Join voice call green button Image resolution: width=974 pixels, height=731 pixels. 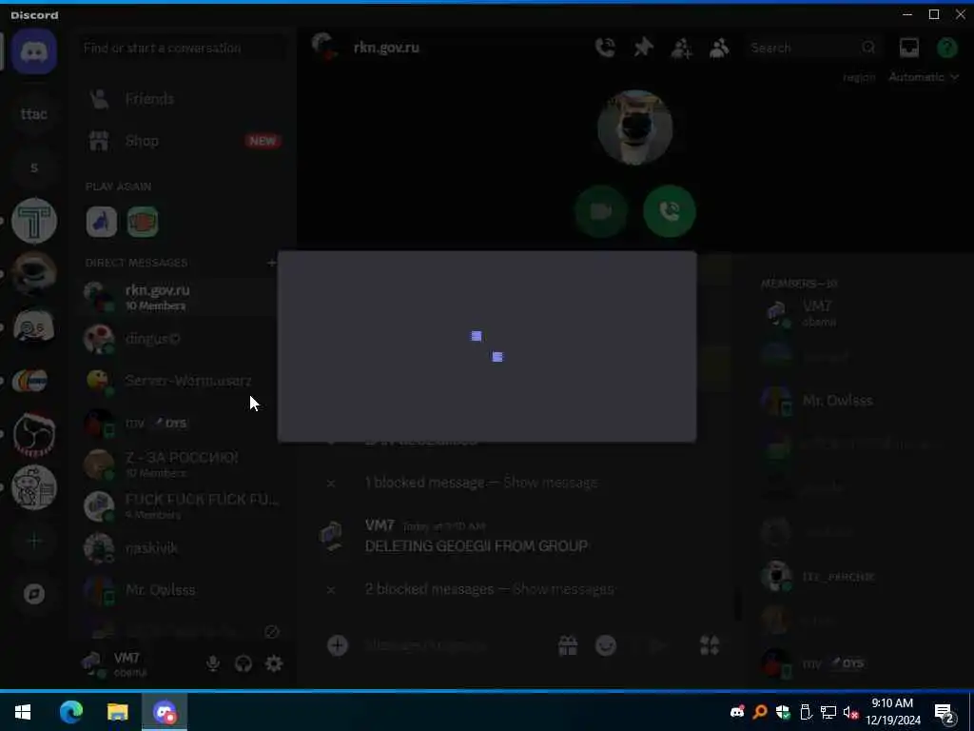point(670,211)
